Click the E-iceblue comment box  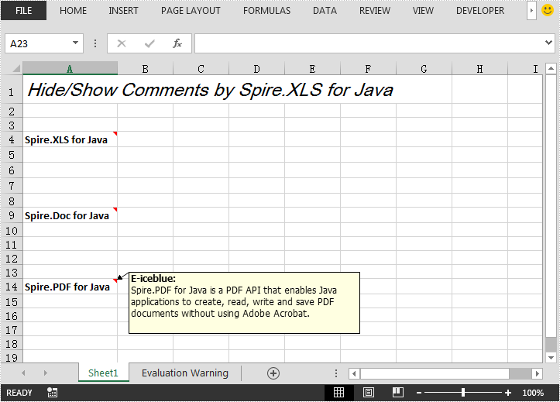244,303
